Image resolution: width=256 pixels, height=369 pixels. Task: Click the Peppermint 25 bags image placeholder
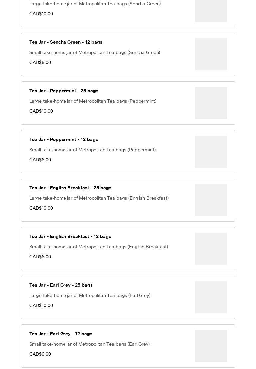pos(211,103)
